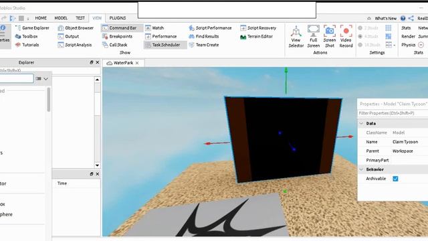The width and height of the screenshot is (428, 241).
Task: Click the ClassName property value Model
Action: (x=399, y=133)
